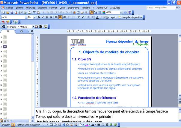
Task: Click Convert to Adobe PDF icon
Action: (x=4, y=22)
